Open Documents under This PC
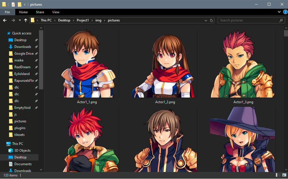Screen dimensions: 288x179 (x=23, y=164)
